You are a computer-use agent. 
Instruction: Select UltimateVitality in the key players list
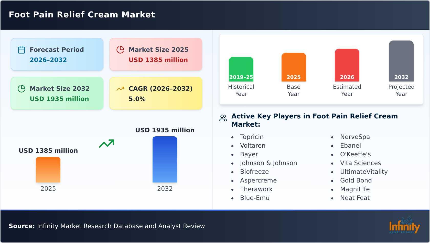point(364,172)
